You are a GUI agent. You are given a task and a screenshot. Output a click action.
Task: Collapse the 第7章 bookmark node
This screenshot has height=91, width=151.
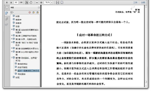(x=12, y=57)
